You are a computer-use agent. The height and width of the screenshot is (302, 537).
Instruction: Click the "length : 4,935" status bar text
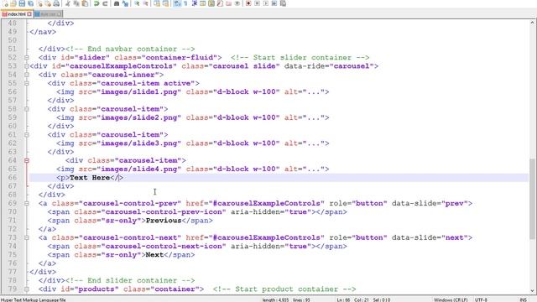click(275, 299)
